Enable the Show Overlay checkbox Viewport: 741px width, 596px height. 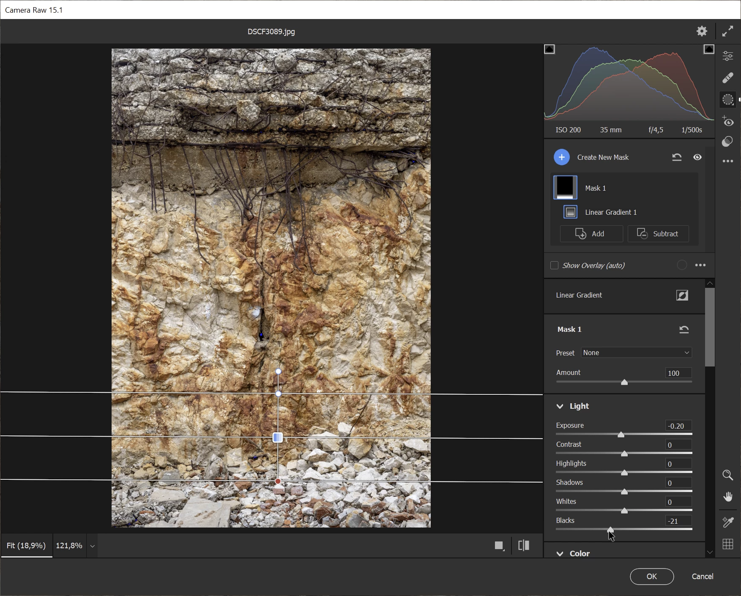pyautogui.click(x=554, y=265)
